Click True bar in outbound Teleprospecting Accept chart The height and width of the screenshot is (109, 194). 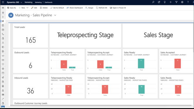(x=109, y=67)
